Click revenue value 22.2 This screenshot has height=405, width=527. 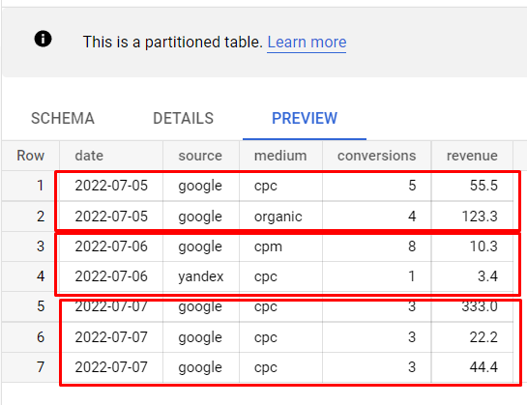483,337
